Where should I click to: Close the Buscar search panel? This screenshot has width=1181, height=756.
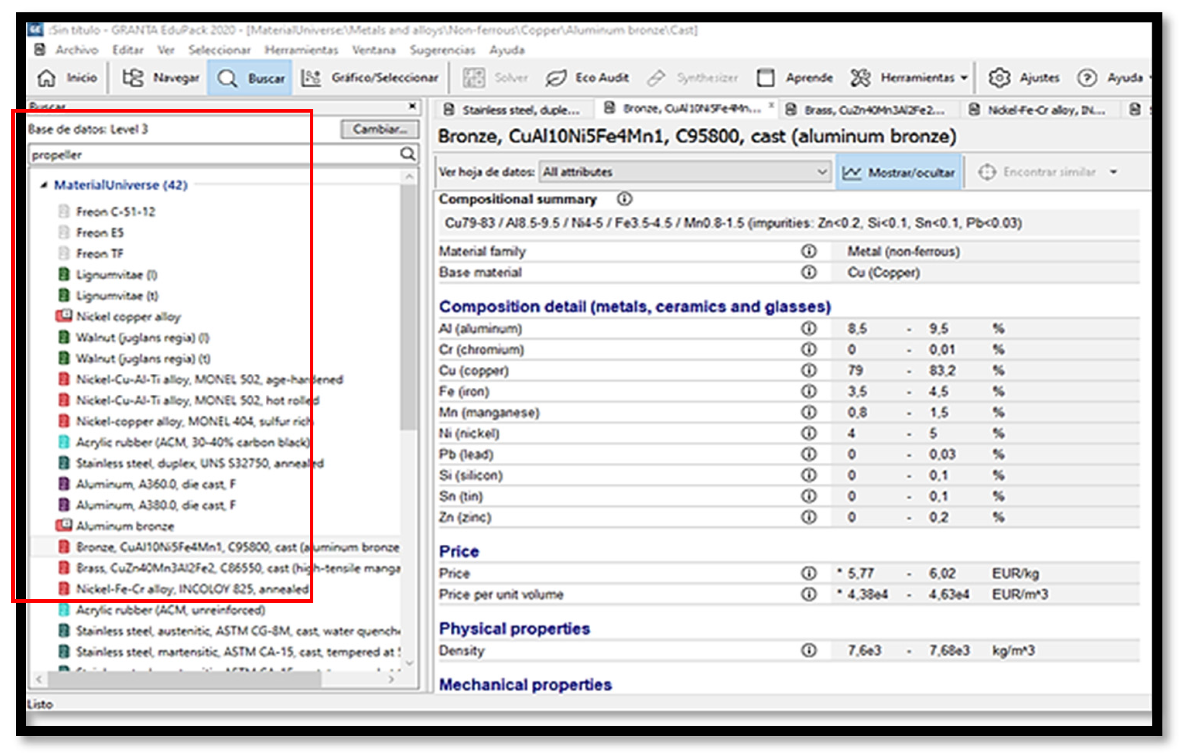(x=412, y=106)
